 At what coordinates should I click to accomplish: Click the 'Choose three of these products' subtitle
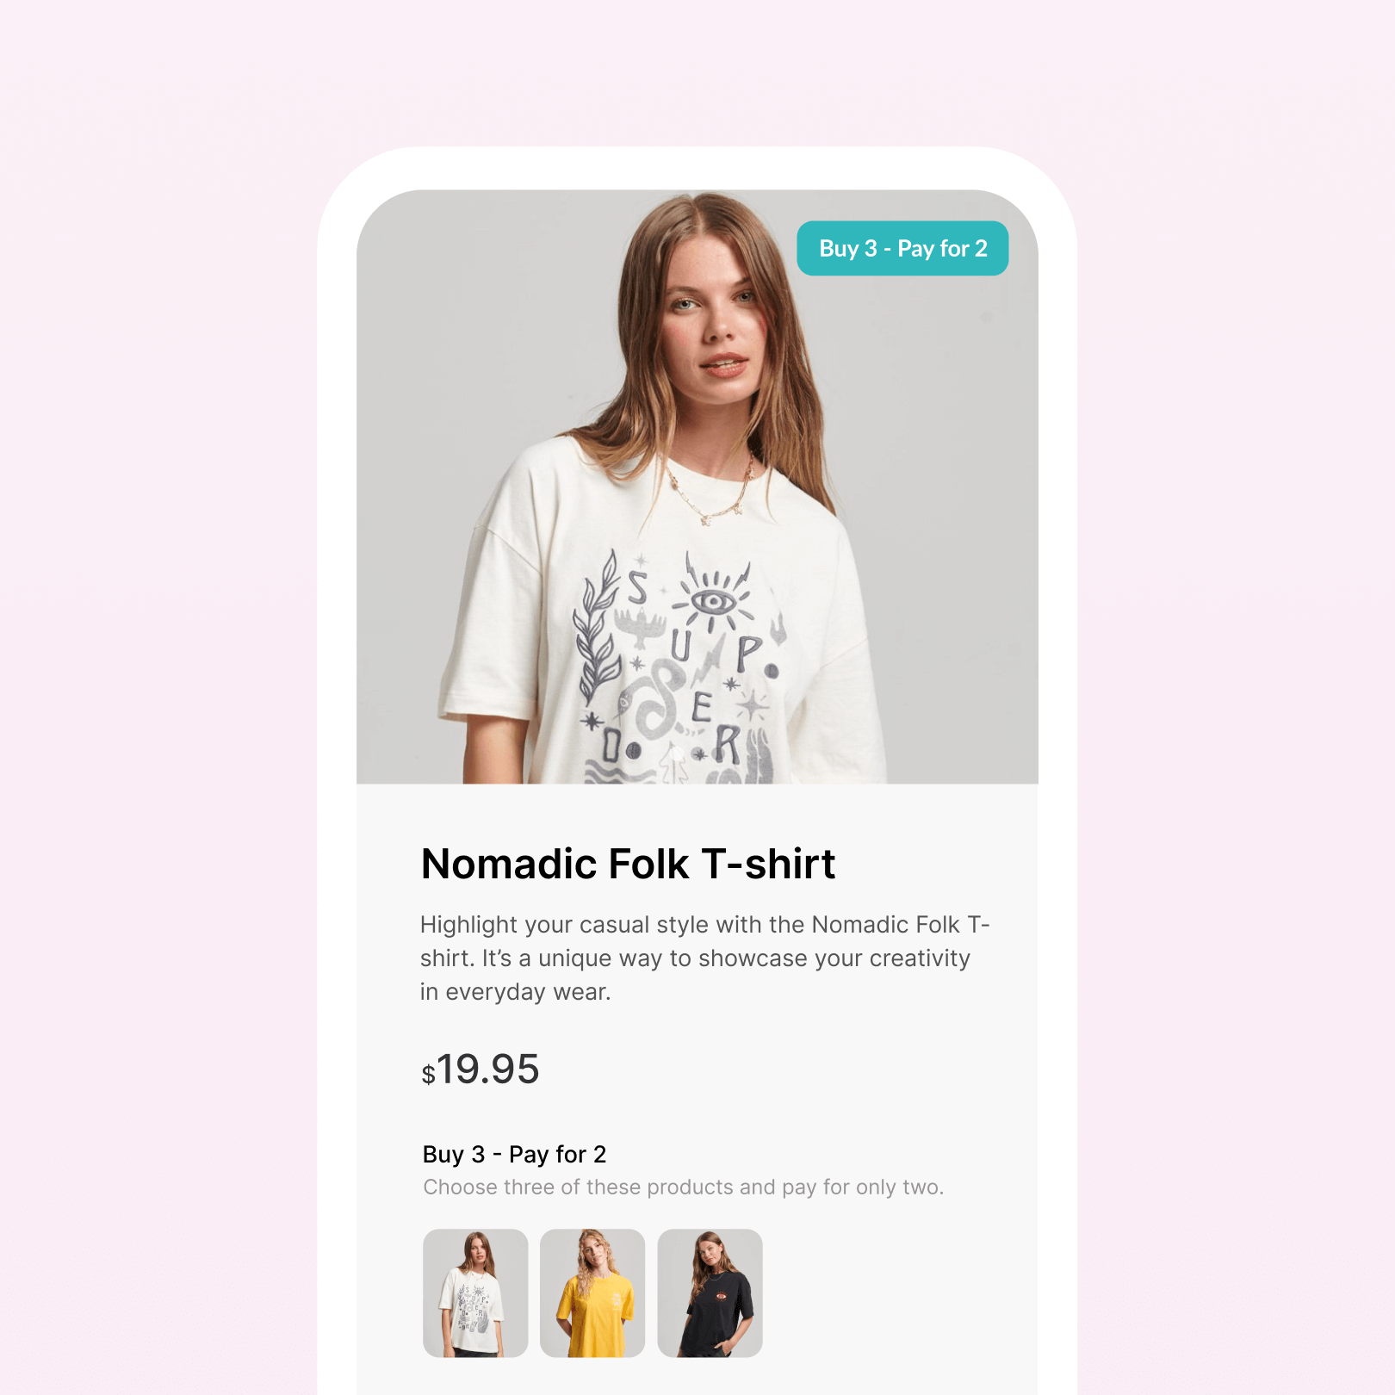[x=684, y=1187]
